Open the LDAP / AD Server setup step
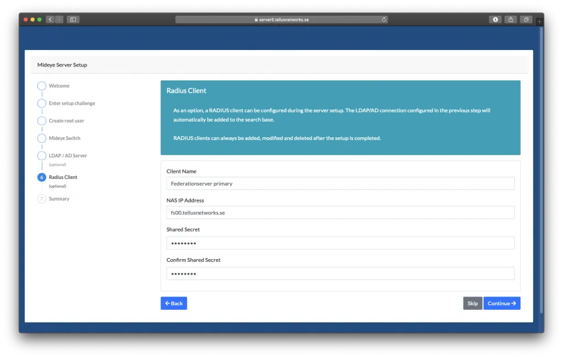563x358 pixels. (x=42, y=155)
